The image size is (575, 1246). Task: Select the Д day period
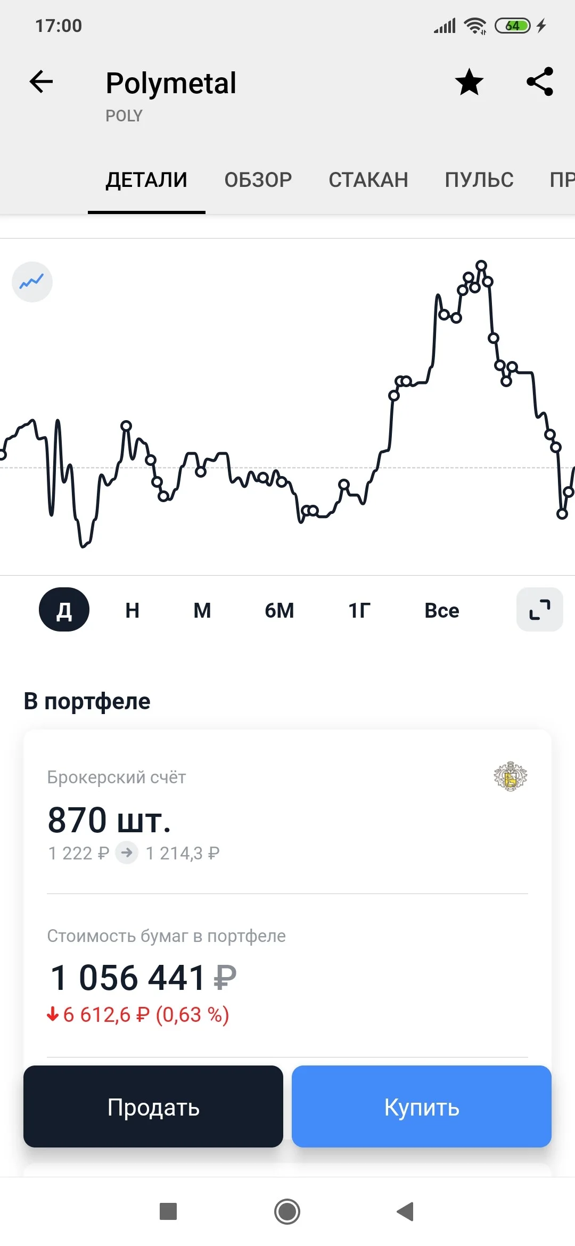tap(64, 610)
